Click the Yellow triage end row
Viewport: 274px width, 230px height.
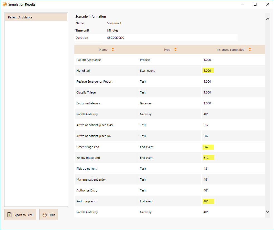pyautogui.click(x=170, y=158)
